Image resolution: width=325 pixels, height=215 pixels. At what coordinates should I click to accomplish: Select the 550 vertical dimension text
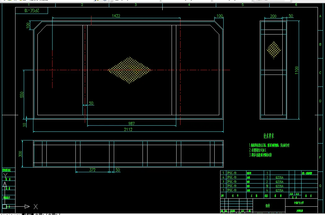pyautogui.click(x=22, y=95)
